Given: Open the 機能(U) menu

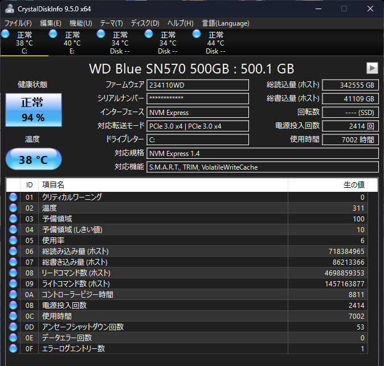Looking at the screenshot, I should pyautogui.click(x=80, y=23).
